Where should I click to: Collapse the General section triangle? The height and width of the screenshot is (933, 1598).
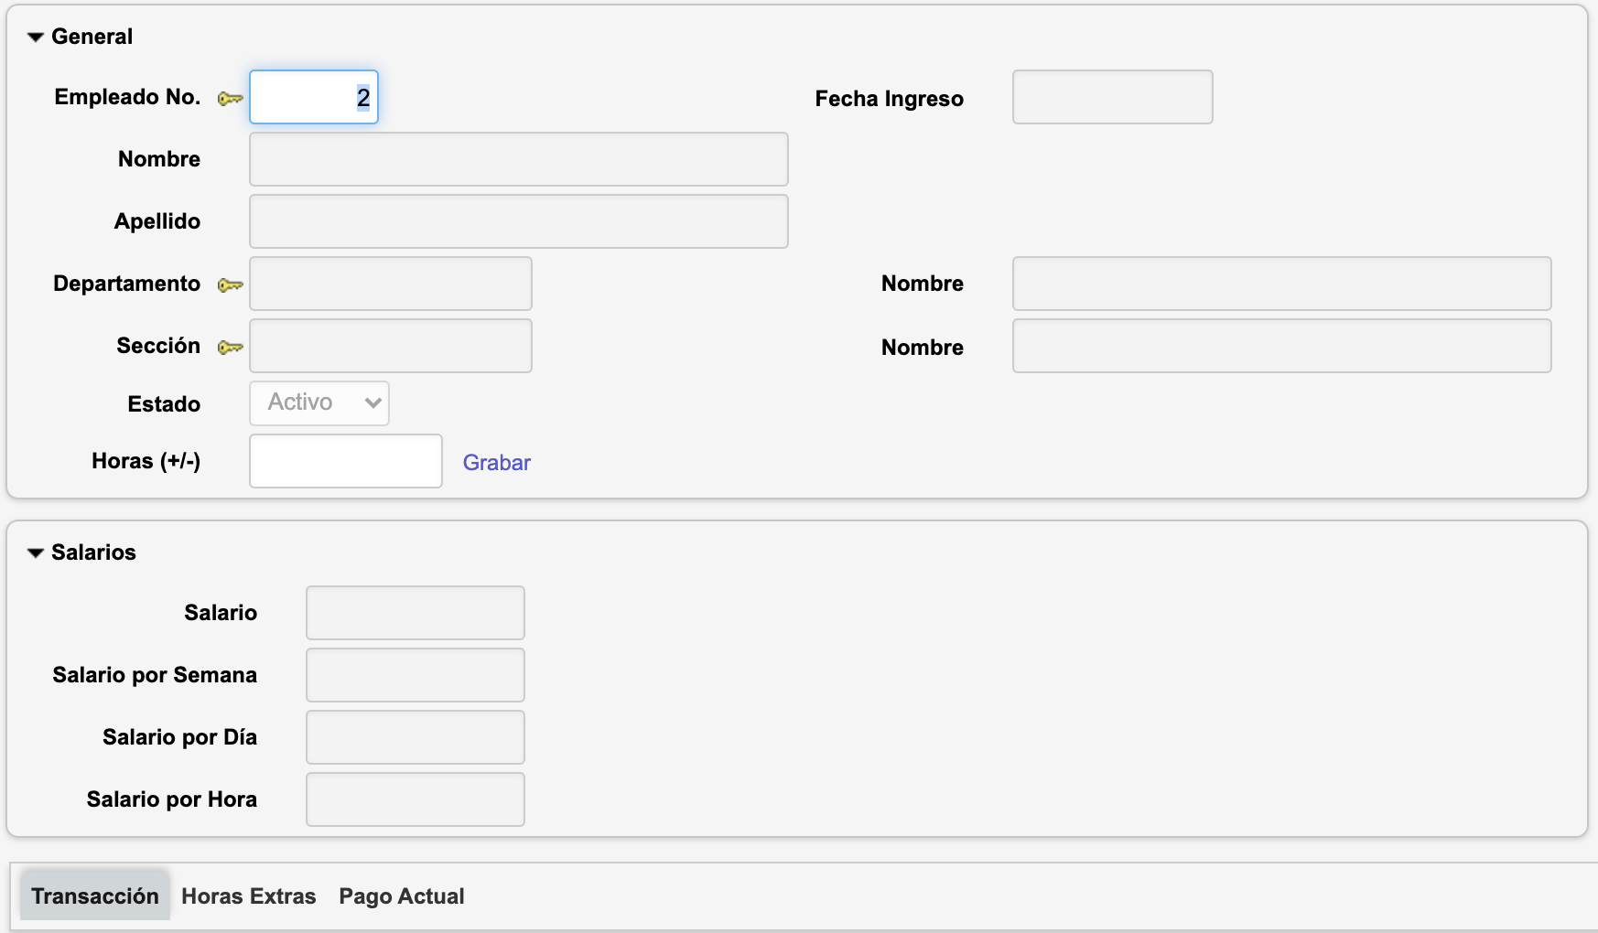[36, 38]
